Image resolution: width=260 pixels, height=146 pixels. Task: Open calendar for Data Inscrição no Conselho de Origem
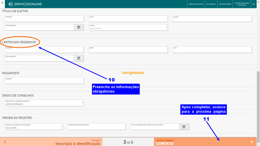(x=184, y=127)
